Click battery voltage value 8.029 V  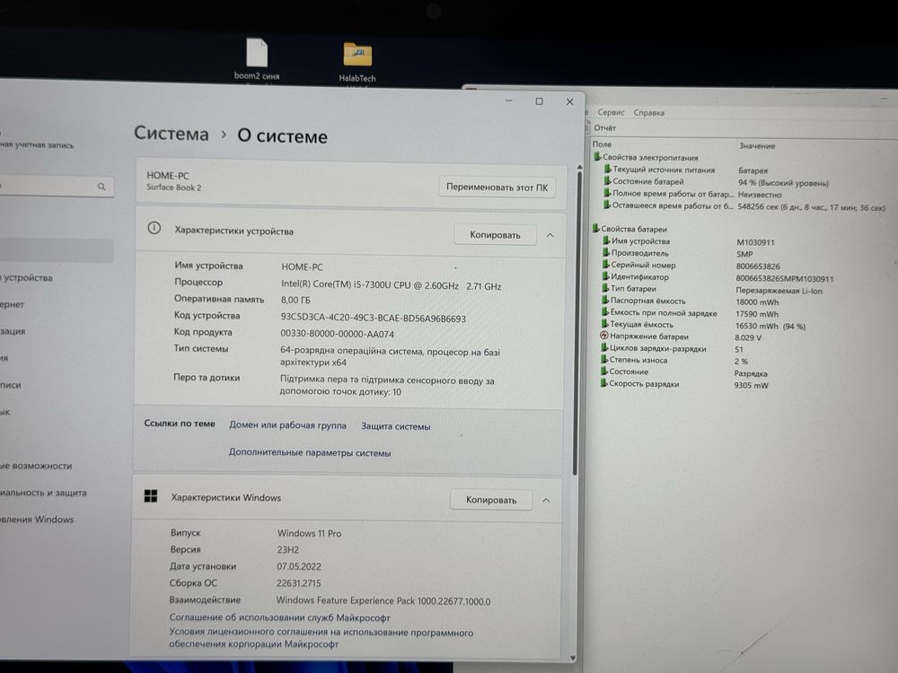coord(748,337)
